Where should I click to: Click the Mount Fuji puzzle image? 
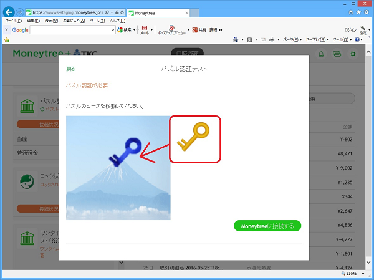tap(118, 168)
